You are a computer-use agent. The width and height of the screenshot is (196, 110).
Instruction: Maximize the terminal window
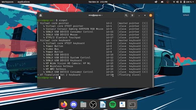pos(145,15)
